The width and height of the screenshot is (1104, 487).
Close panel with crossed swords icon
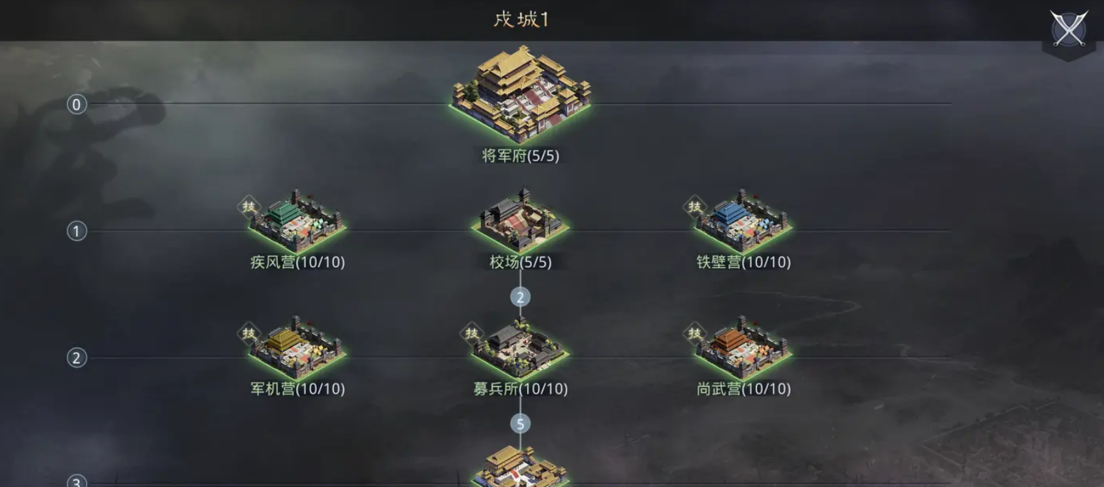pyautogui.click(x=1068, y=29)
